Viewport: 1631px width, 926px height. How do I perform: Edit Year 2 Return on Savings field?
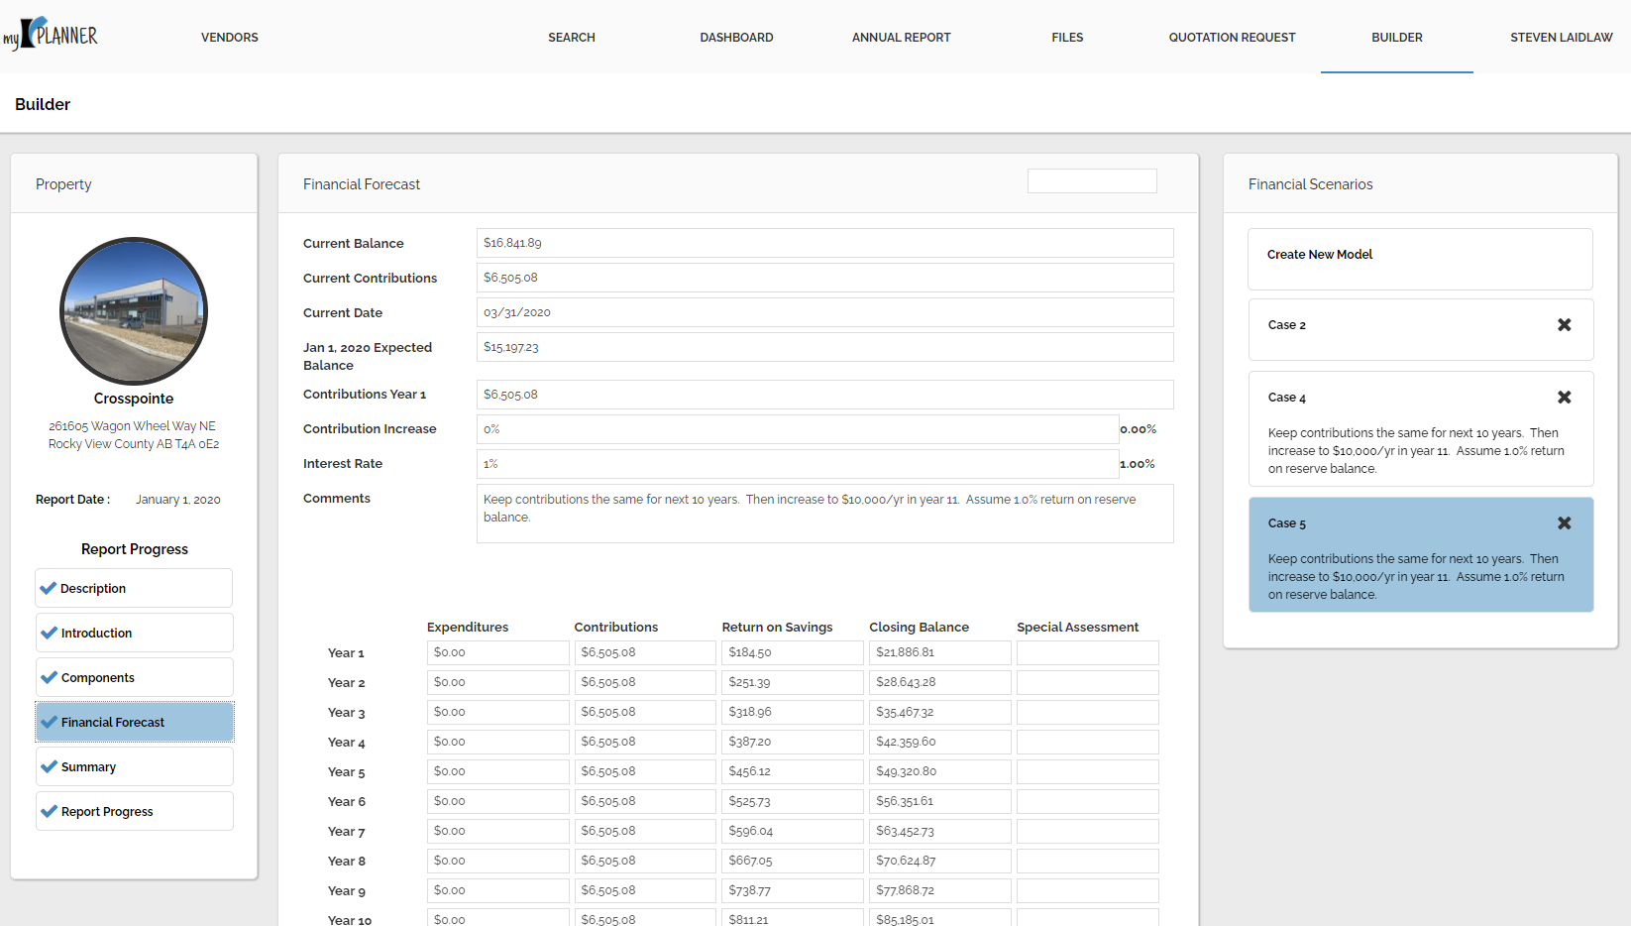tap(793, 682)
